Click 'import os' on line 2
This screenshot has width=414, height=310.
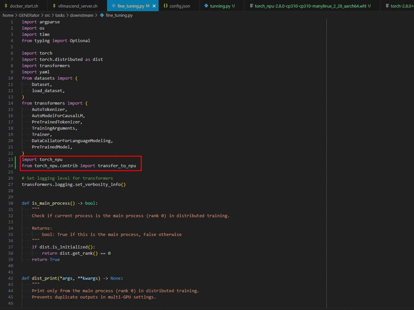tap(33, 28)
